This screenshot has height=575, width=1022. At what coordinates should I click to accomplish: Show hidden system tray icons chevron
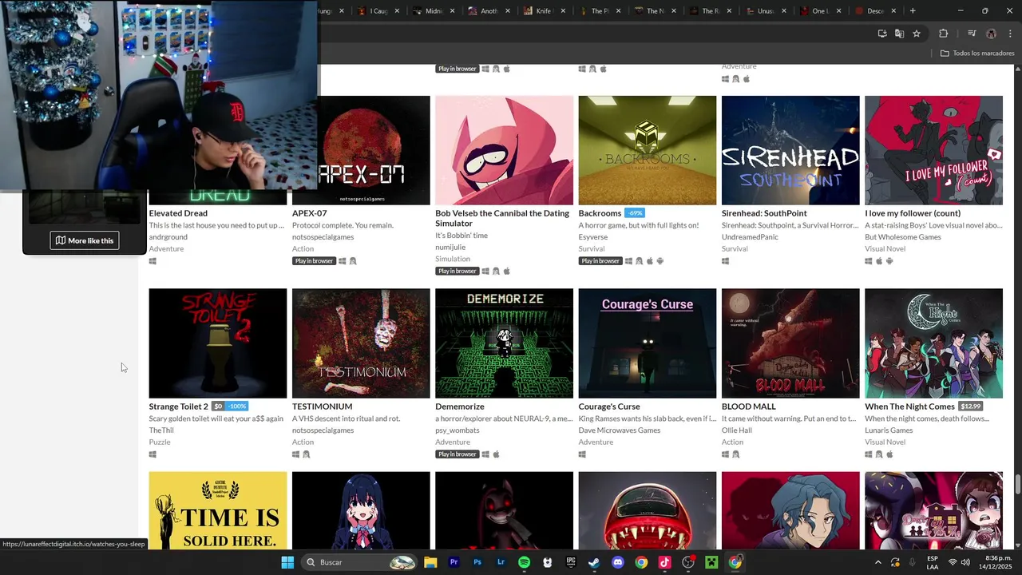(x=877, y=562)
